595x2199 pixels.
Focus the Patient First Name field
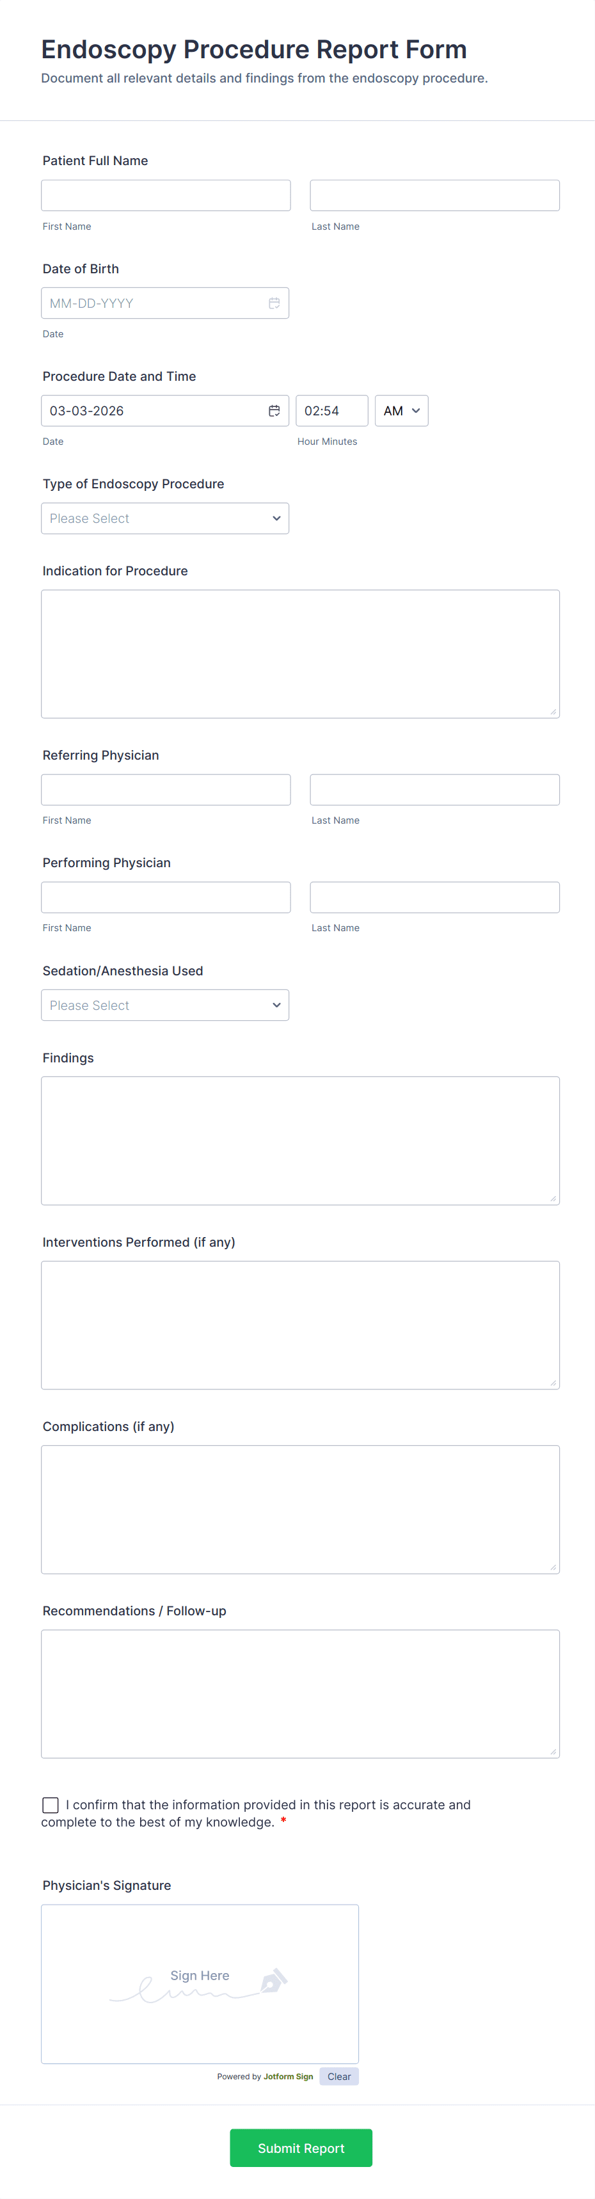(166, 195)
